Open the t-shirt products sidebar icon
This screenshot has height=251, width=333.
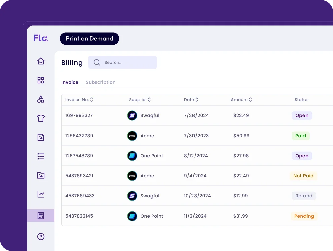(41, 118)
